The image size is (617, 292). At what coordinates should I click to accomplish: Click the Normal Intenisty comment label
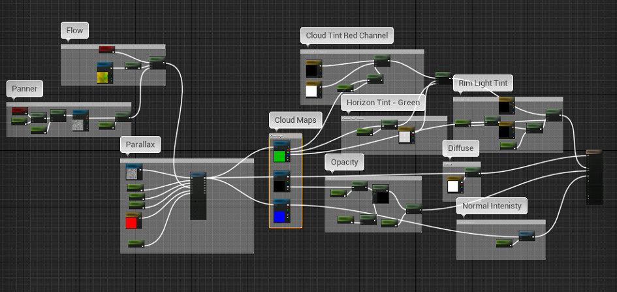[492, 206]
